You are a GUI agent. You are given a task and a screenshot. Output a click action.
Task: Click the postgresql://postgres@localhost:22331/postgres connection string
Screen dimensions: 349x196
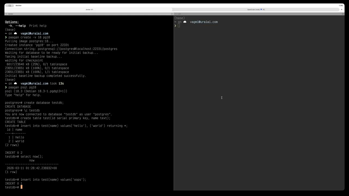77,49
